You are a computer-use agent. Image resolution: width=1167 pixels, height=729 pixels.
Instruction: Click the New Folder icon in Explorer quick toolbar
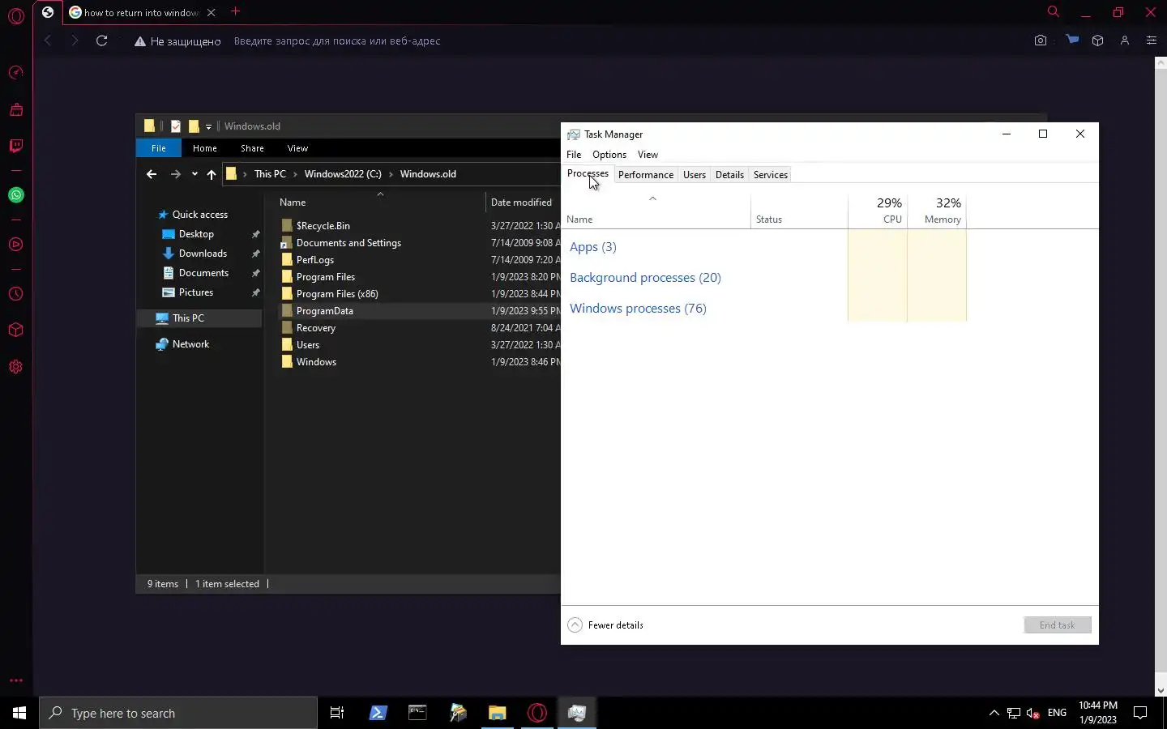tap(194, 126)
